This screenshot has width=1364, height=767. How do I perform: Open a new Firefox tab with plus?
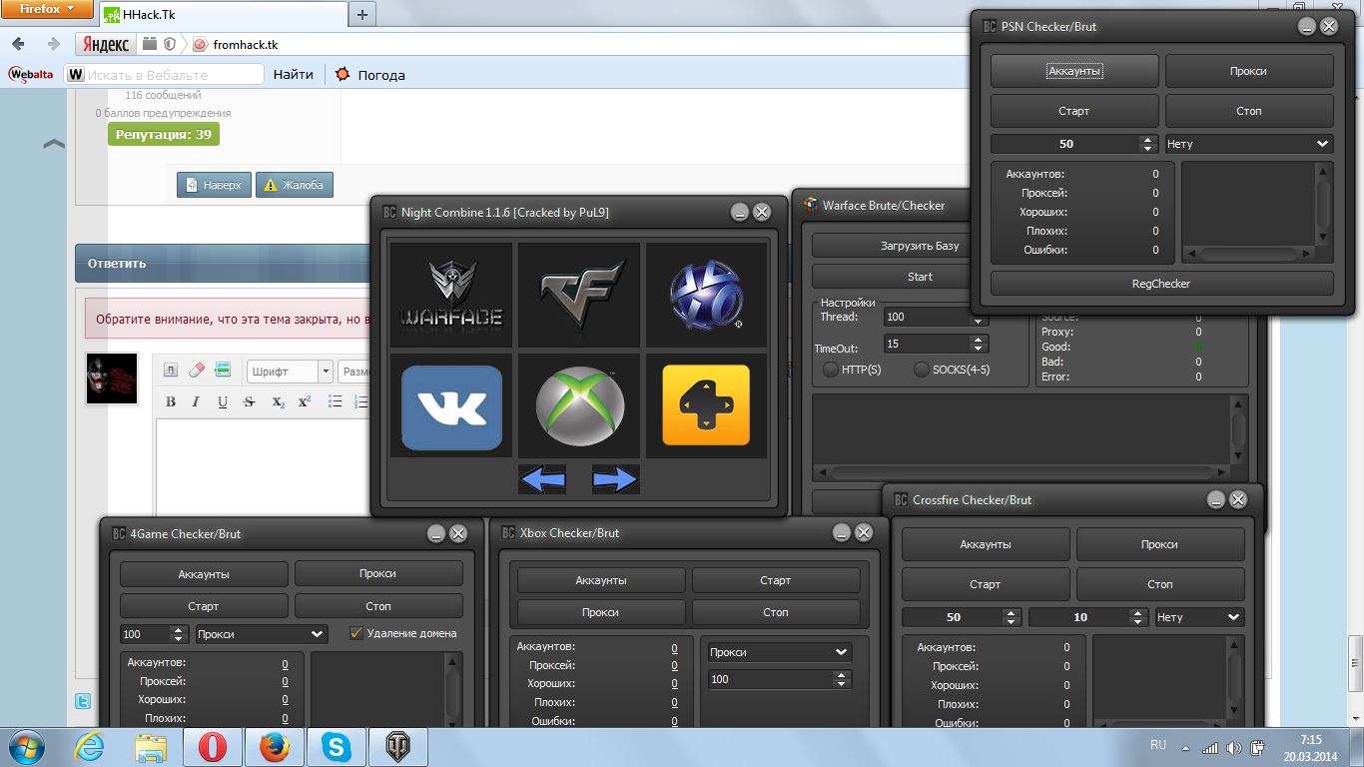pos(362,14)
